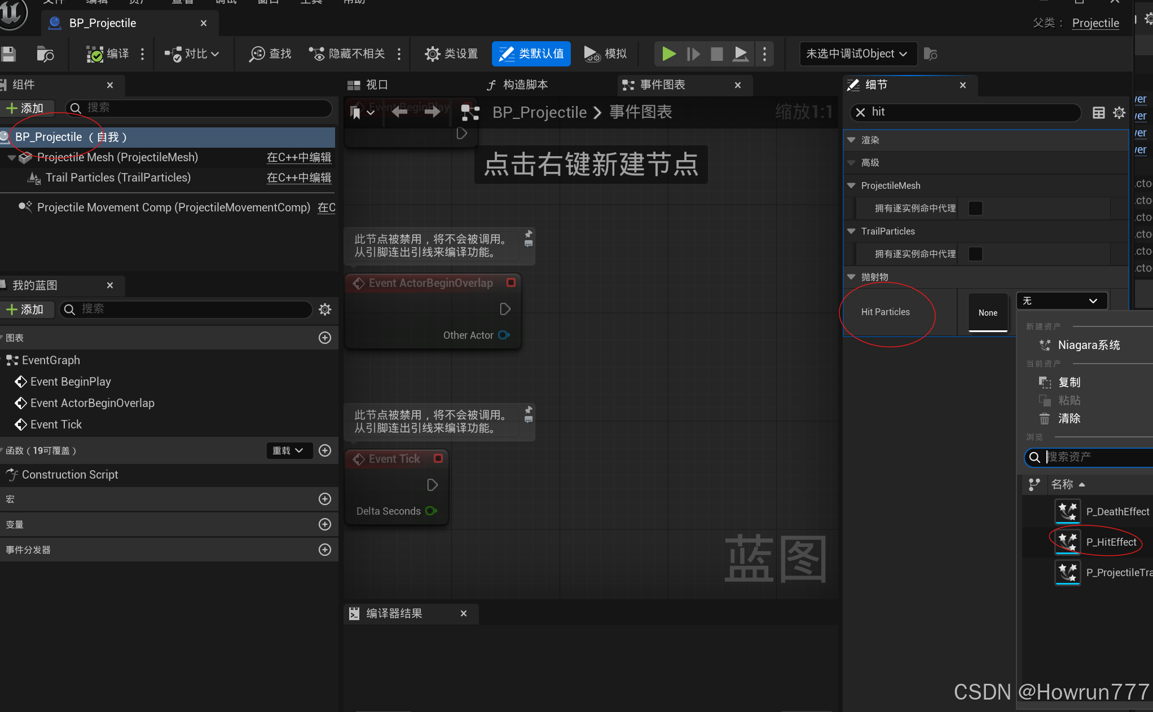Switch to the Construction Script (构造脚本) tab
This screenshot has height=712, width=1153.
pos(518,85)
